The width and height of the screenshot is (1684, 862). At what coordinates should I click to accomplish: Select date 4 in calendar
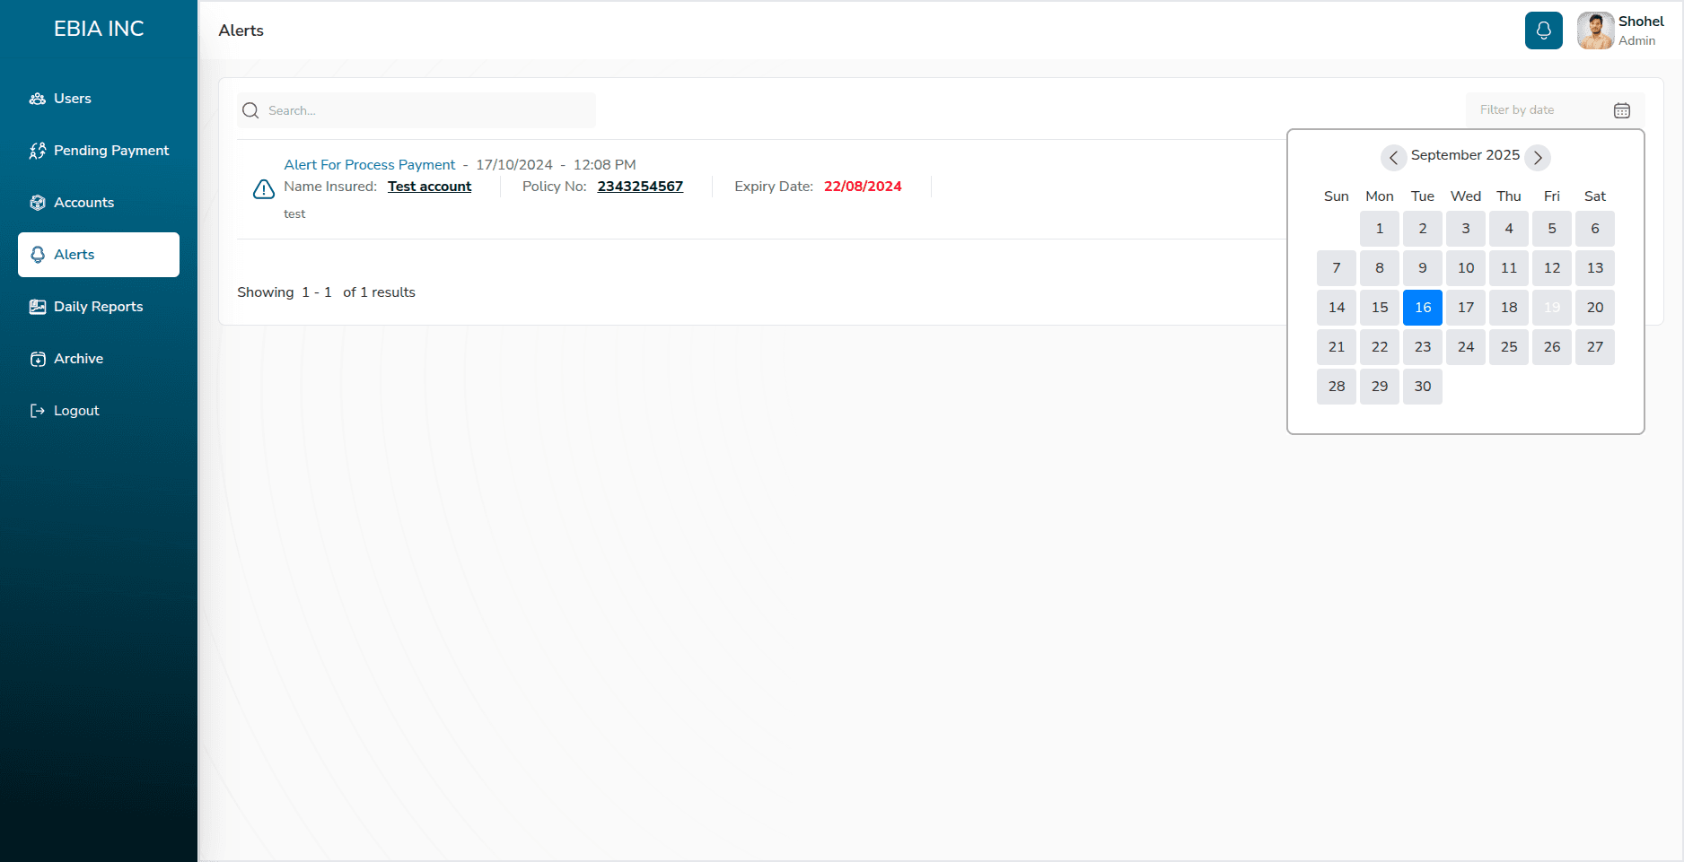(1509, 229)
